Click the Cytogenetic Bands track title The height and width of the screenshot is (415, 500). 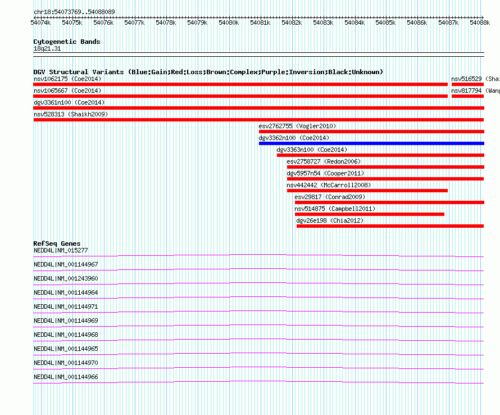tap(67, 42)
